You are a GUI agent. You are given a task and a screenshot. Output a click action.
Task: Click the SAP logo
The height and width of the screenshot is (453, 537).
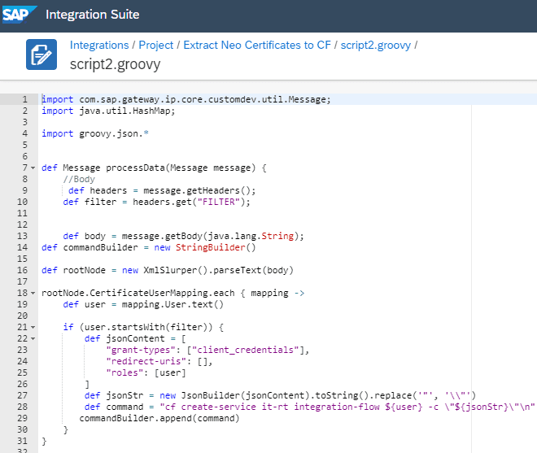[x=19, y=15]
